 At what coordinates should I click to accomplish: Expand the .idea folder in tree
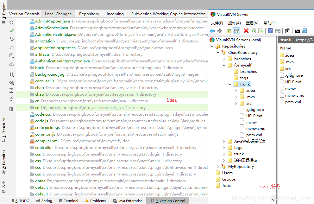point(236,91)
